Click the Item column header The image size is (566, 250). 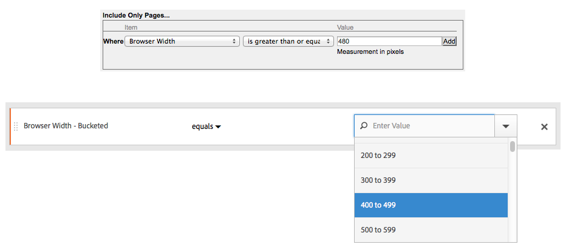131,27
